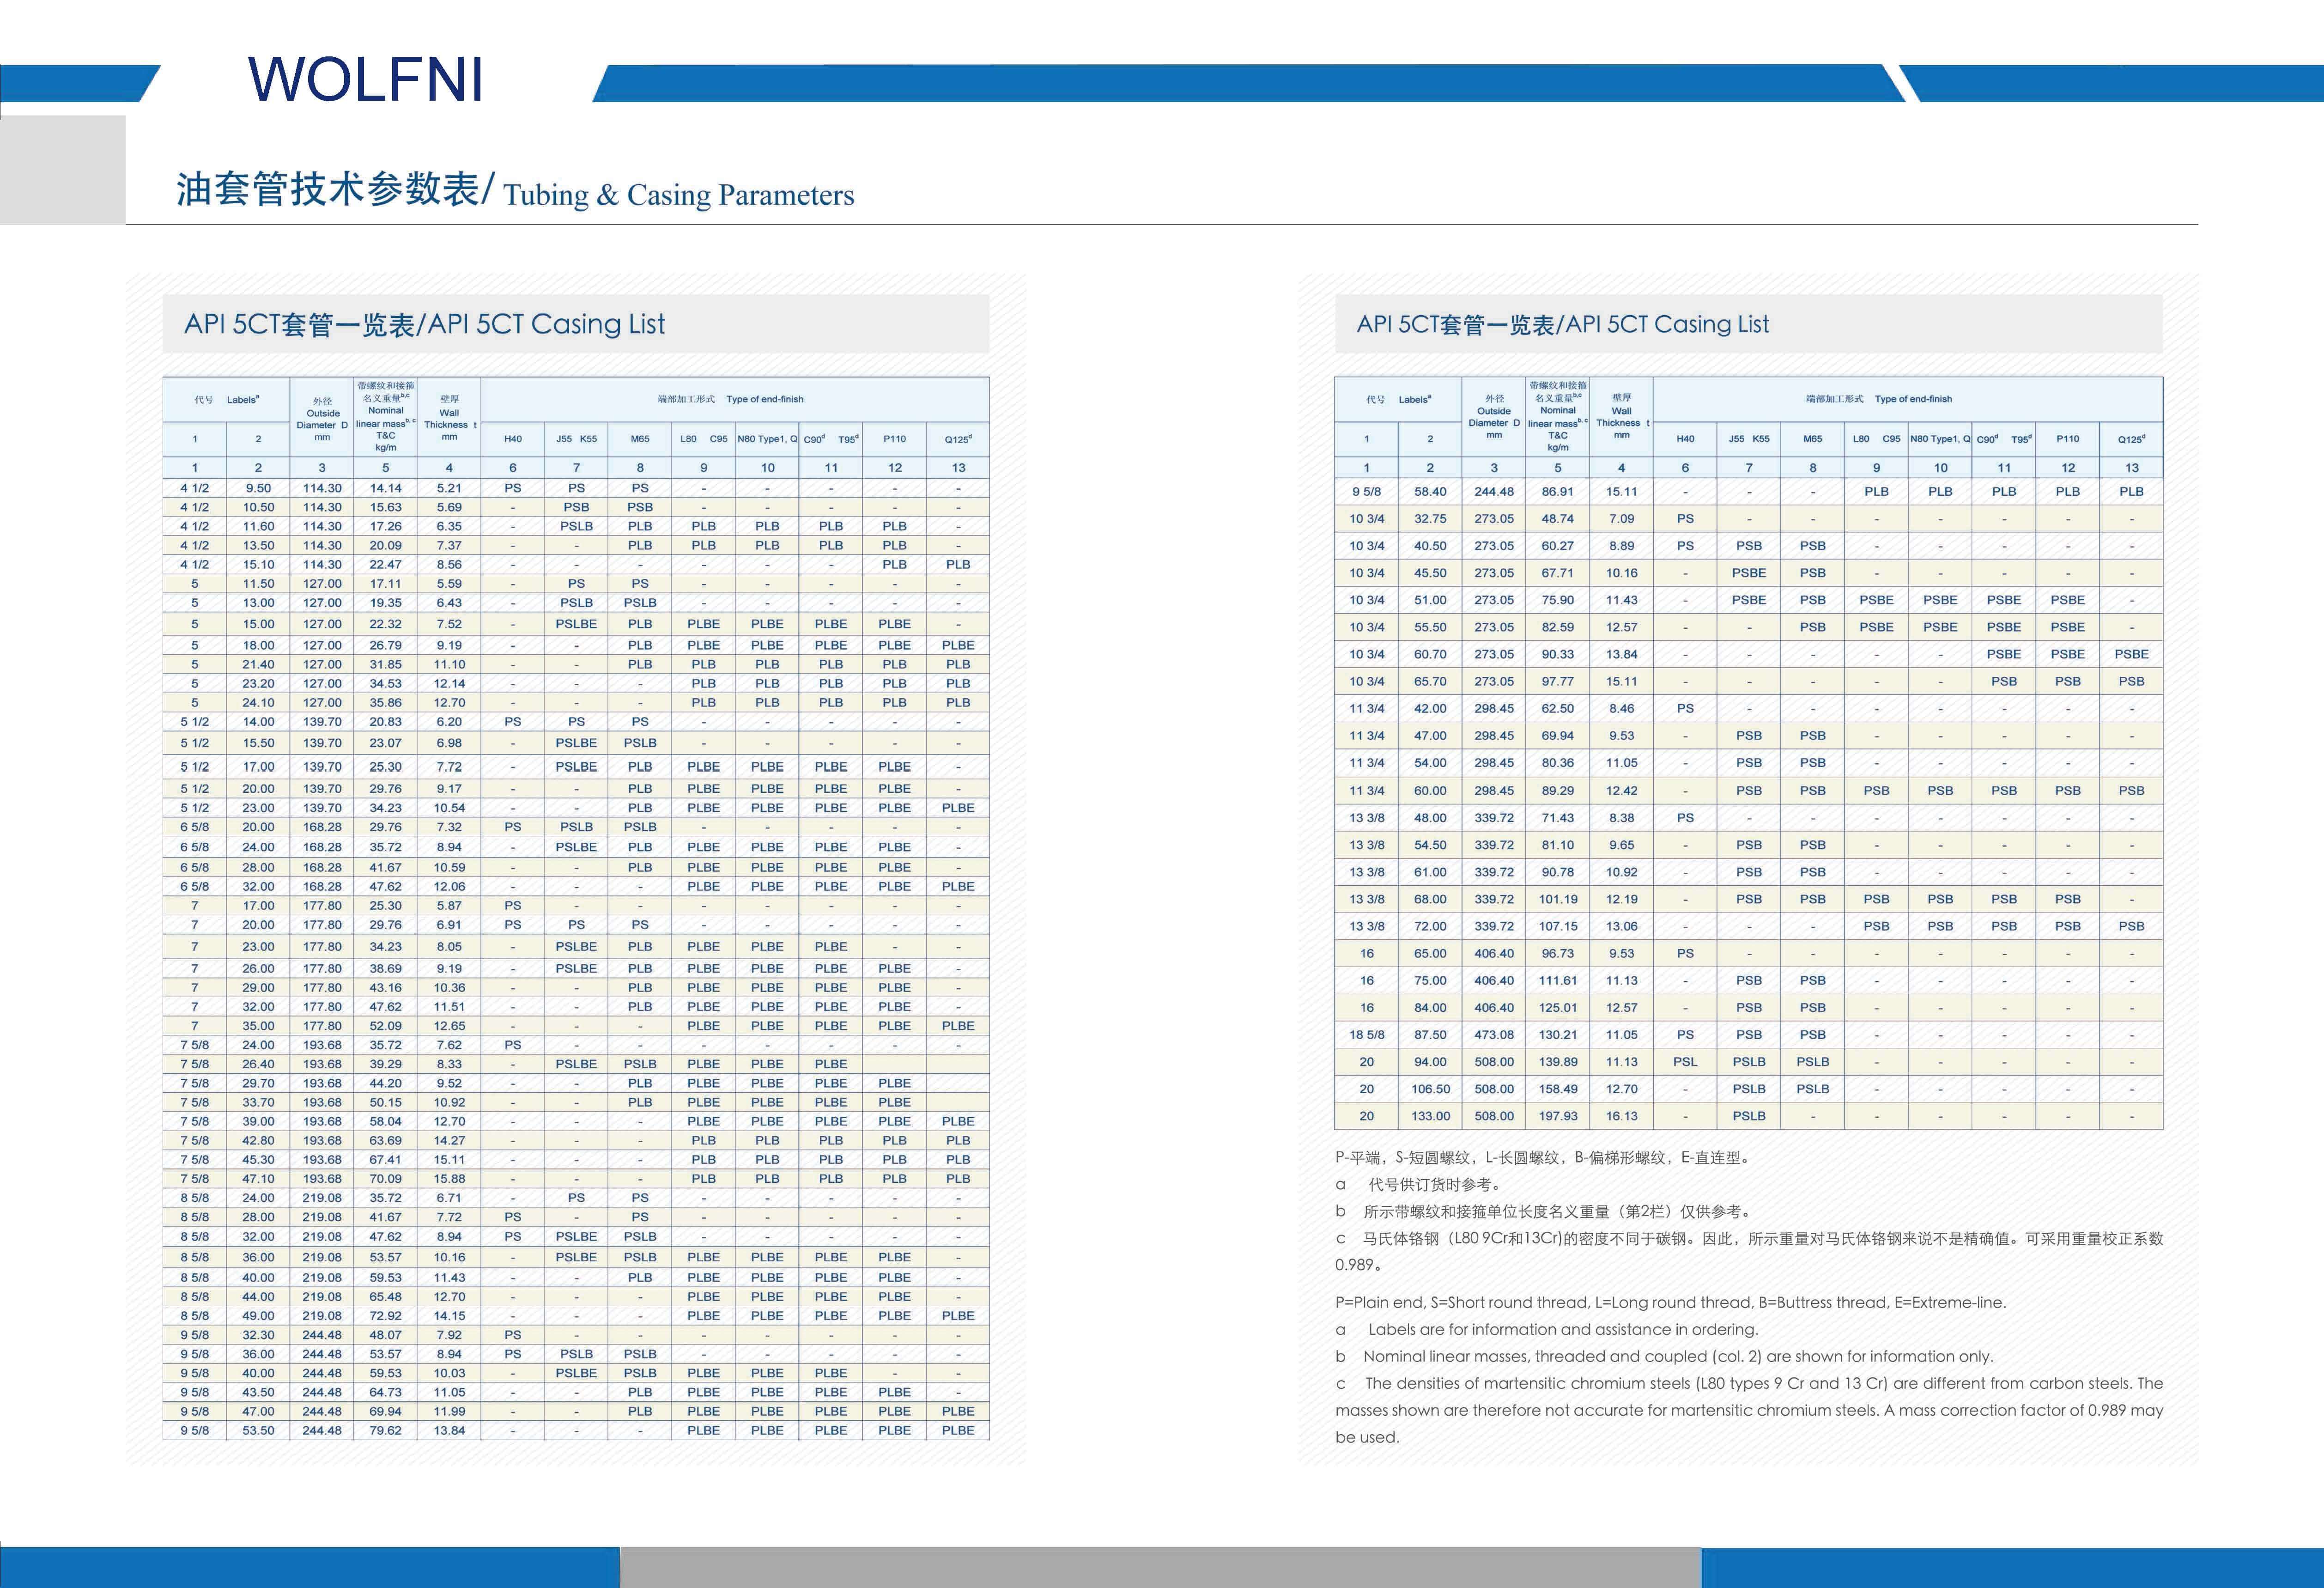
Task: Click the Tubing & Casing Parameters heading
Action: [x=678, y=195]
